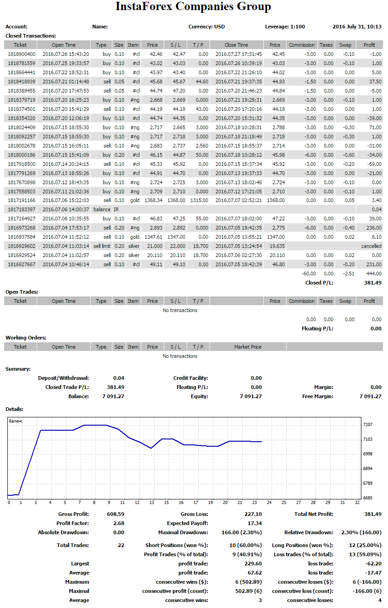Select open time '2016.07.21 01:14:48'

click(x=66, y=82)
